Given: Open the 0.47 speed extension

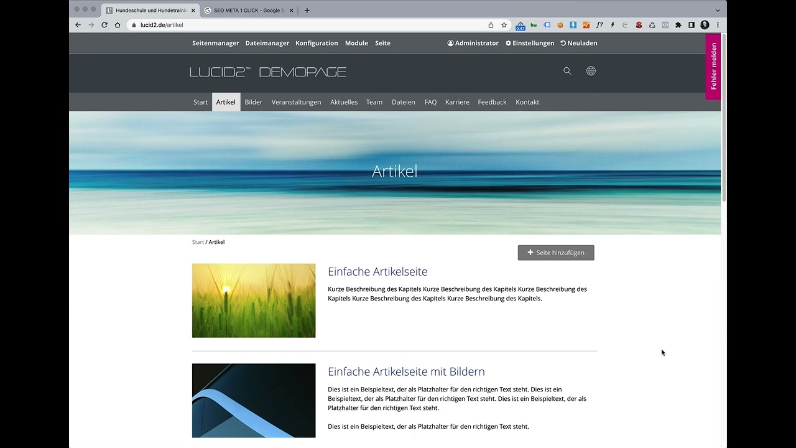Looking at the screenshot, I should pyautogui.click(x=521, y=26).
